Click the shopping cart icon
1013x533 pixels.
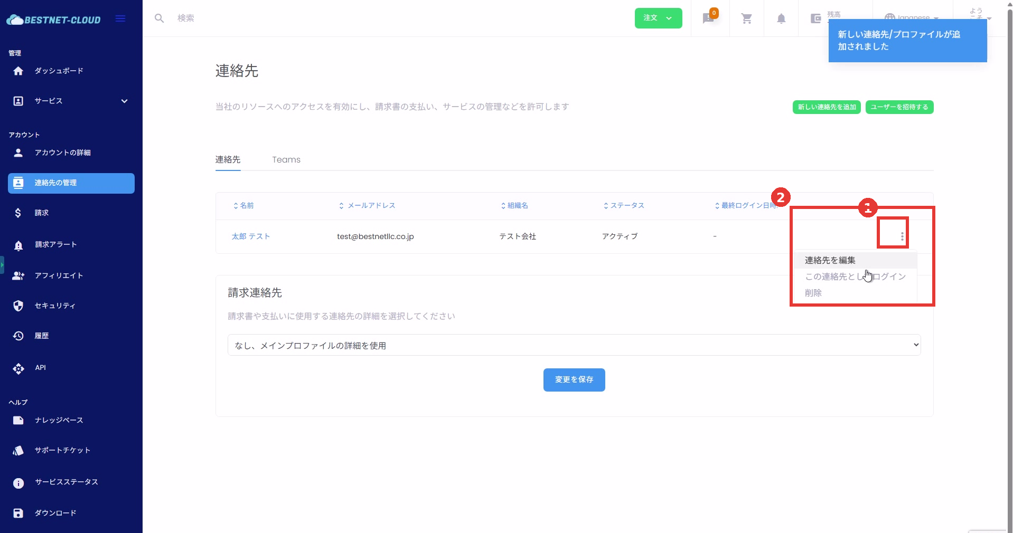746,18
